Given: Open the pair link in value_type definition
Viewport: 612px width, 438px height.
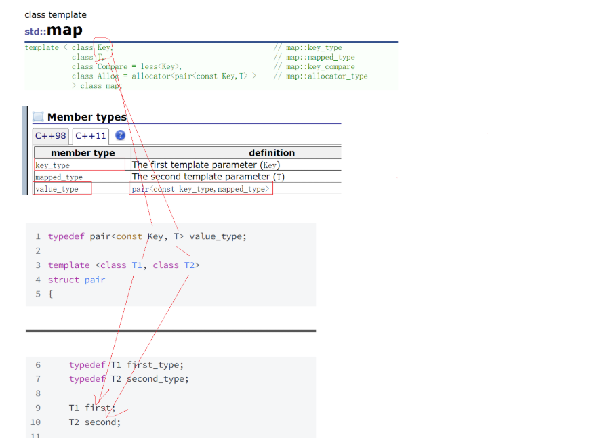Looking at the screenshot, I should click(140, 189).
